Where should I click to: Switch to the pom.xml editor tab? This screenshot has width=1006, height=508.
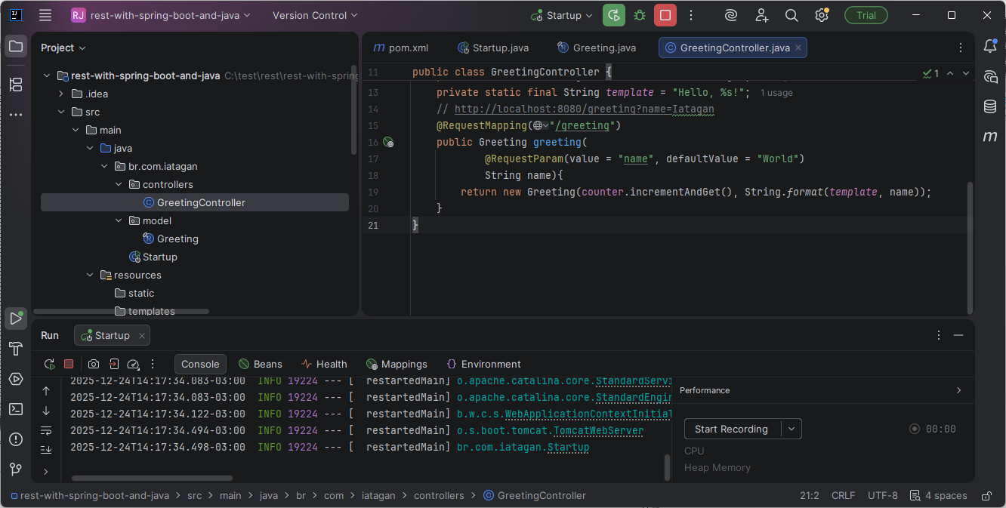pyautogui.click(x=401, y=48)
